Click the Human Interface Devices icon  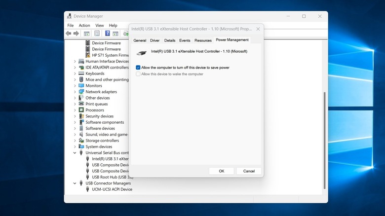pos(81,61)
